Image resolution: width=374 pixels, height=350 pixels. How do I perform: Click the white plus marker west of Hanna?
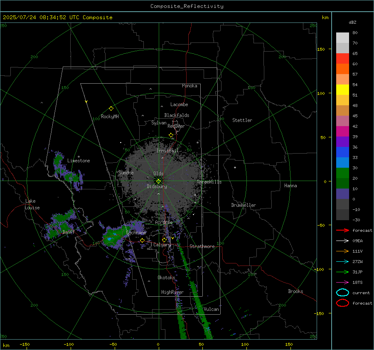(235, 167)
